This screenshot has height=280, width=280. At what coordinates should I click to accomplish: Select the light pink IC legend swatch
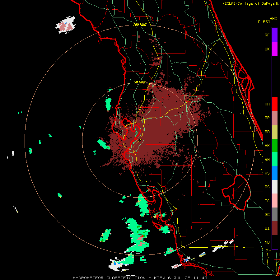coord(275,201)
